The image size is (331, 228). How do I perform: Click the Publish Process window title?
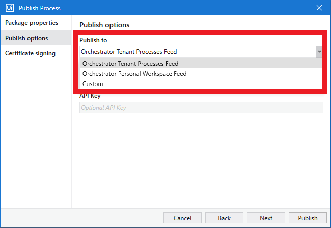tap(40, 8)
